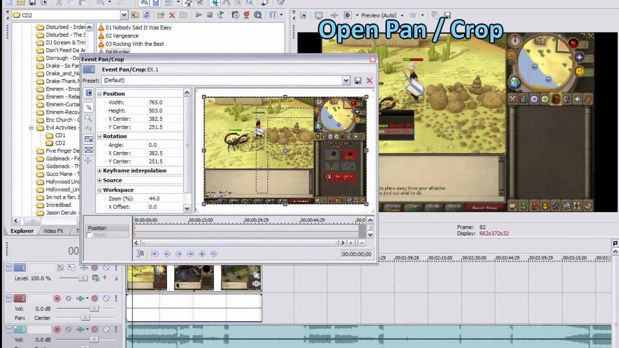Jump to last keyframe
The height and width of the screenshot is (348, 619).
point(190,254)
